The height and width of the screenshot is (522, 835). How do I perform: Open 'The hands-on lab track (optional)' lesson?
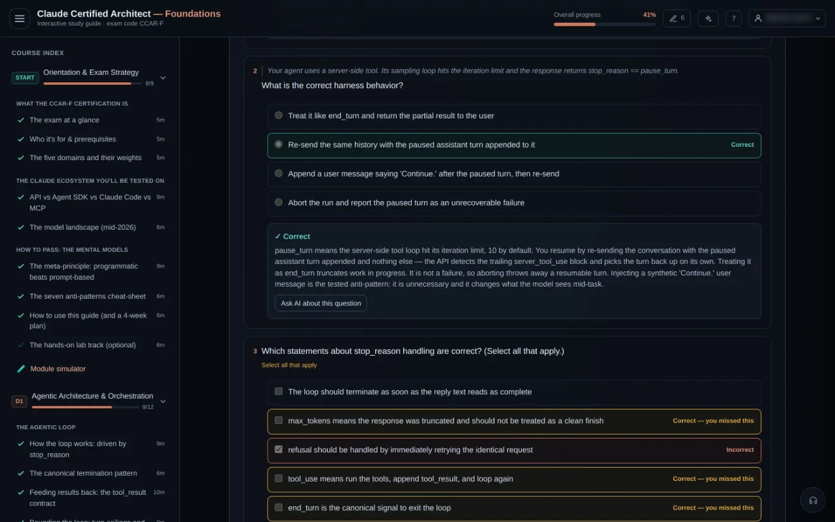click(x=83, y=345)
